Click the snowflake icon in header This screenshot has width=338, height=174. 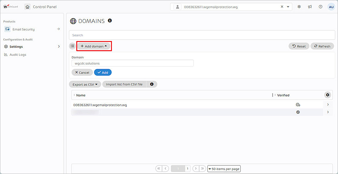[x=299, y=7]
